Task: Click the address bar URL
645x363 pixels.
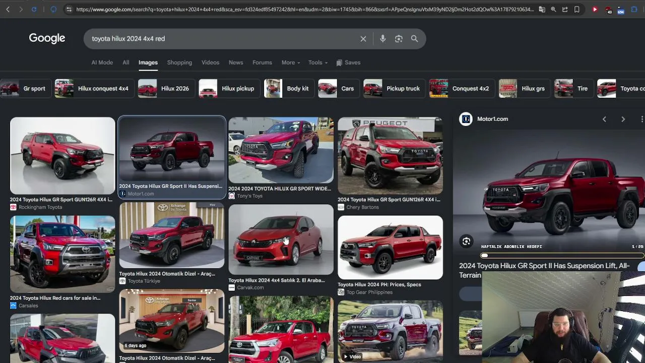Action: [x=305, y=9]
